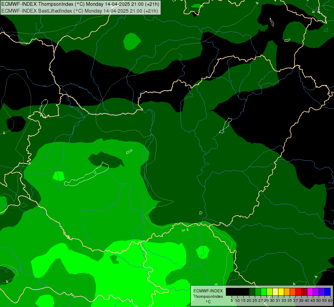The height and width of the screenshot is (307, 334).
Task: Click the ECMWF-INDEX label in legend
Action: click(x=208, y=291)
